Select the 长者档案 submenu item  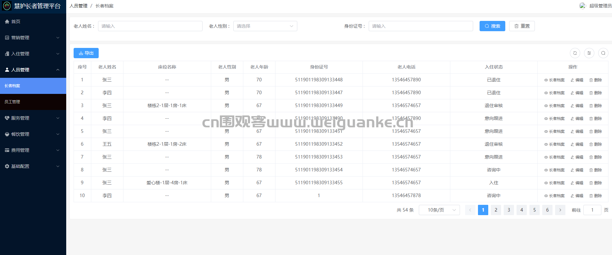(x=33, y=86)
